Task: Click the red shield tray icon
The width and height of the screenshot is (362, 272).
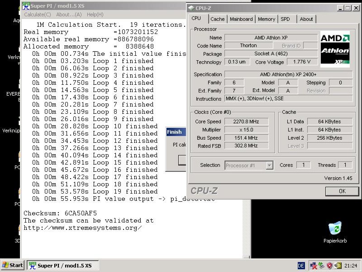Action: (x=330, y=266)
